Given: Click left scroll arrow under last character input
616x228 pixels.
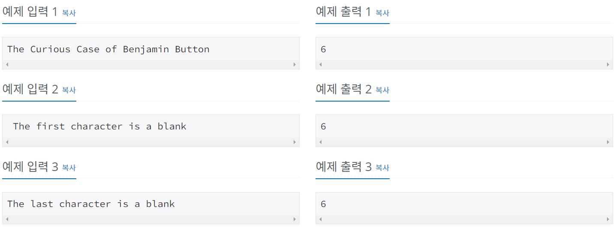Looking at the screenshot, I should coord(6,219).
